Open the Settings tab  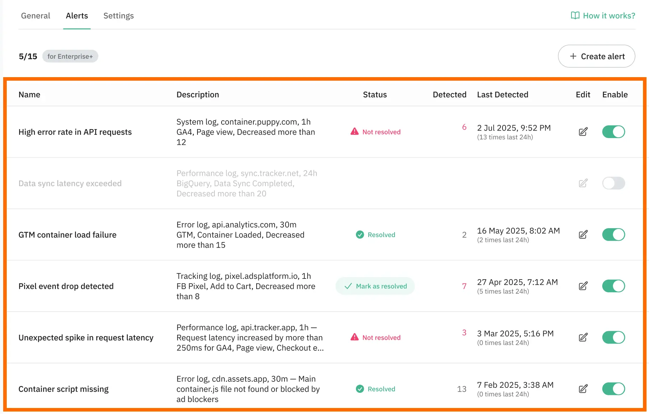(x=119, y=16)
